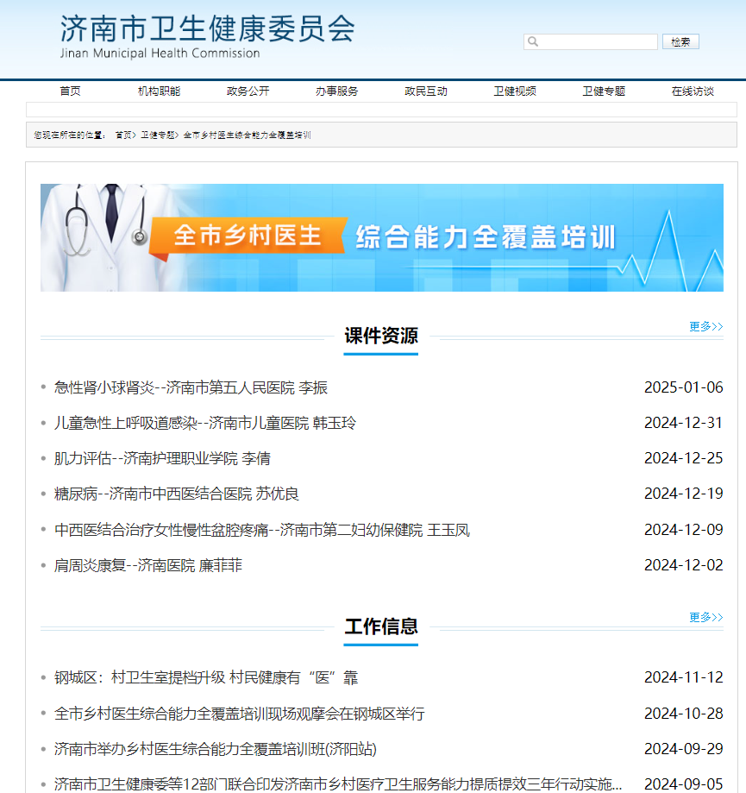Click the 检索 search button

(680, 41)
